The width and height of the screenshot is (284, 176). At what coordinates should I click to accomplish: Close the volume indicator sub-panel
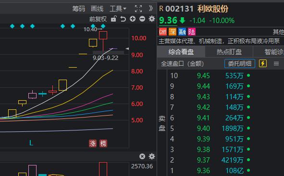(x=142, y=156)
